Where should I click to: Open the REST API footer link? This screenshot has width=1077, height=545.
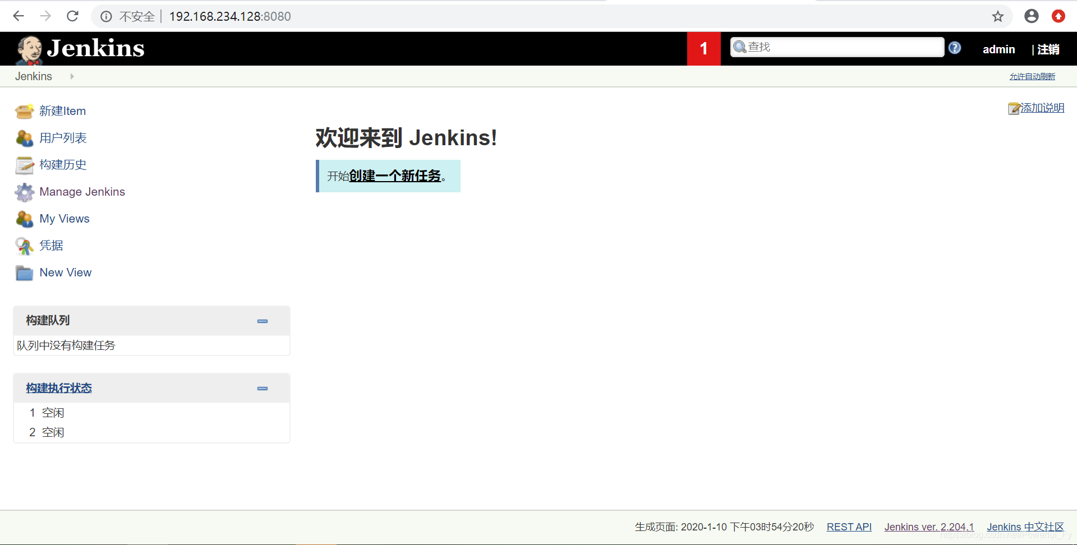[849, 527]
